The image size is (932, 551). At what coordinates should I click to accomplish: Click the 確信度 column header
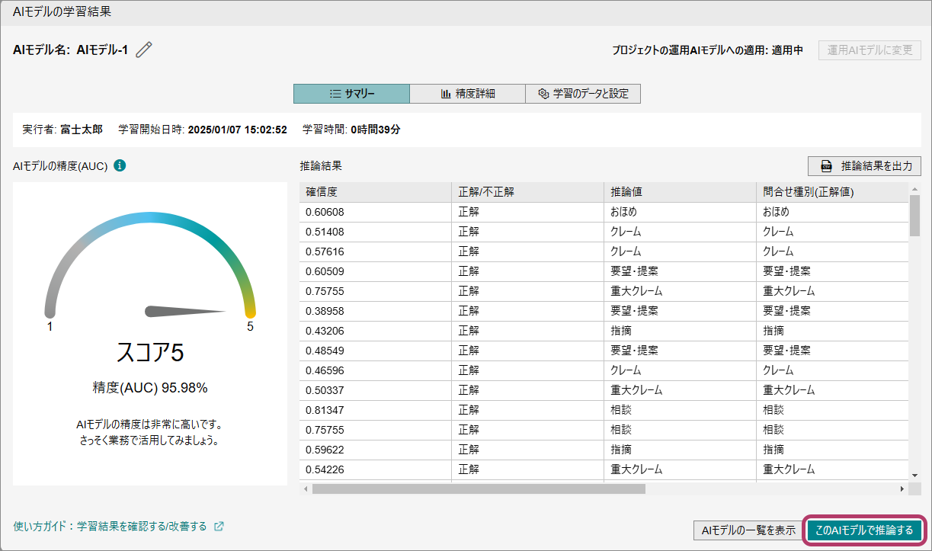375,192
